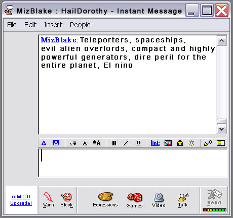Open the Insert menu
This screenshot has height=218, width=233.
(53, 25)
